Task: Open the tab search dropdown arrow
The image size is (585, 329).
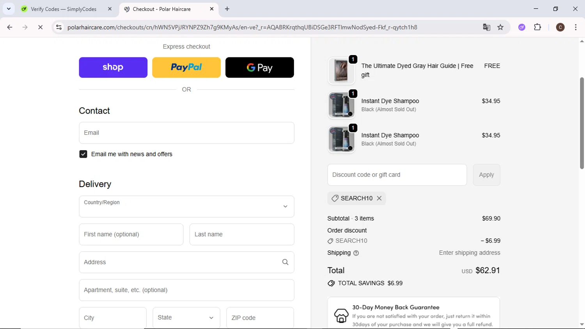Action: tap(9, 9)
